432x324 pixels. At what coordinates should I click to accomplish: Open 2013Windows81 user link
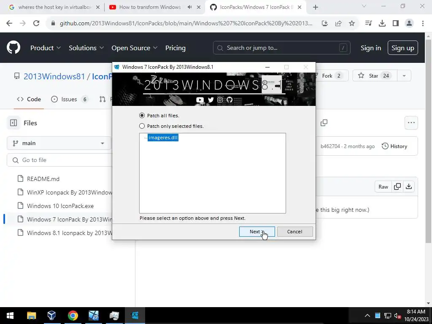tap(54, 76)
